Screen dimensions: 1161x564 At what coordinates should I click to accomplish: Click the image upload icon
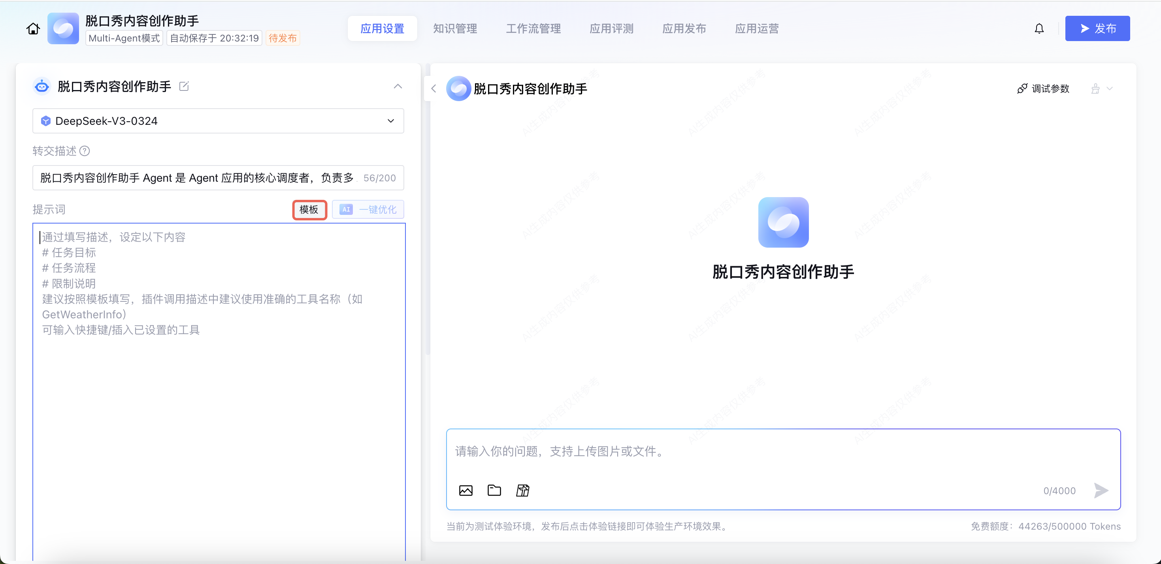click(x=466, y=490)
